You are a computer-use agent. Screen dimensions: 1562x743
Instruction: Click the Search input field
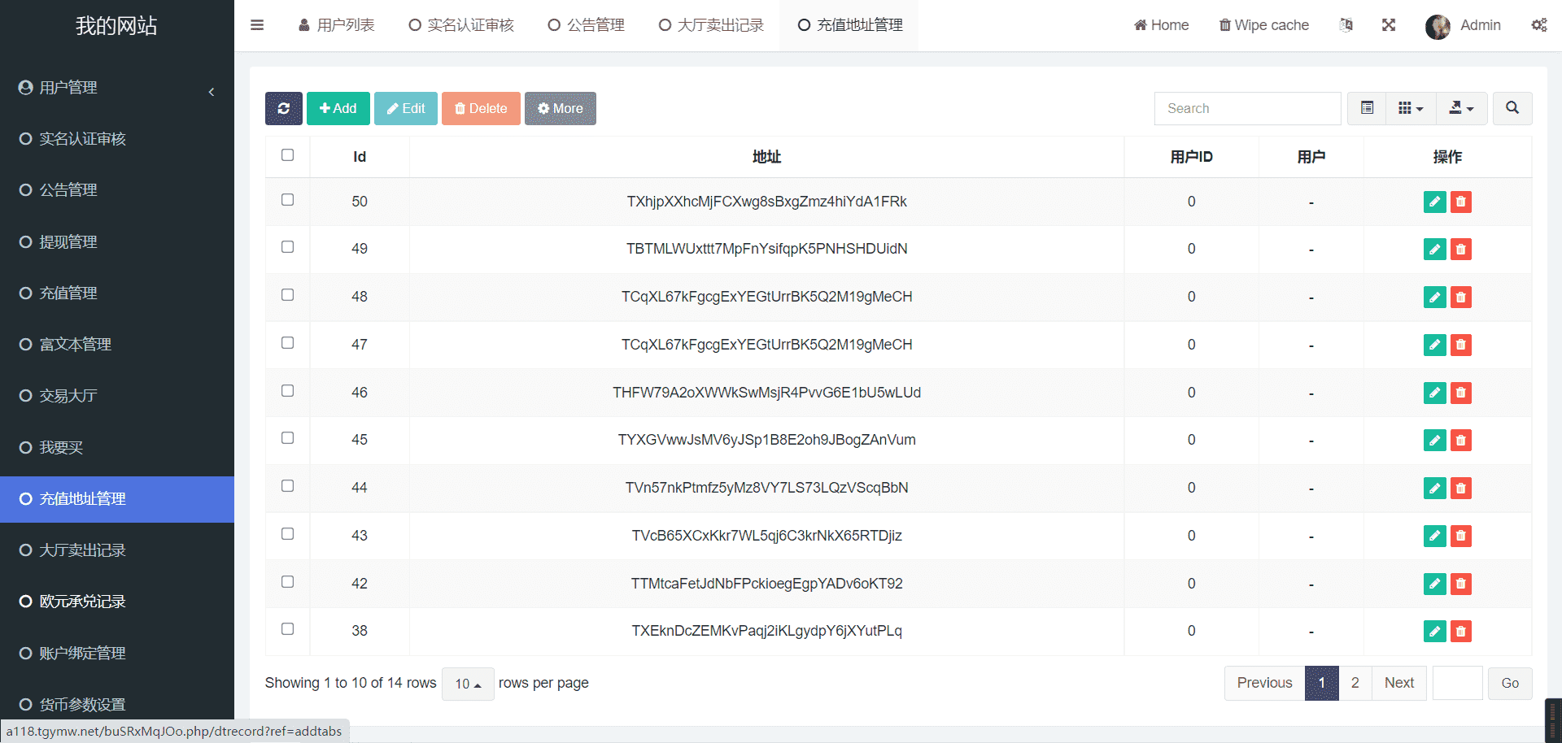point(1247,108)
